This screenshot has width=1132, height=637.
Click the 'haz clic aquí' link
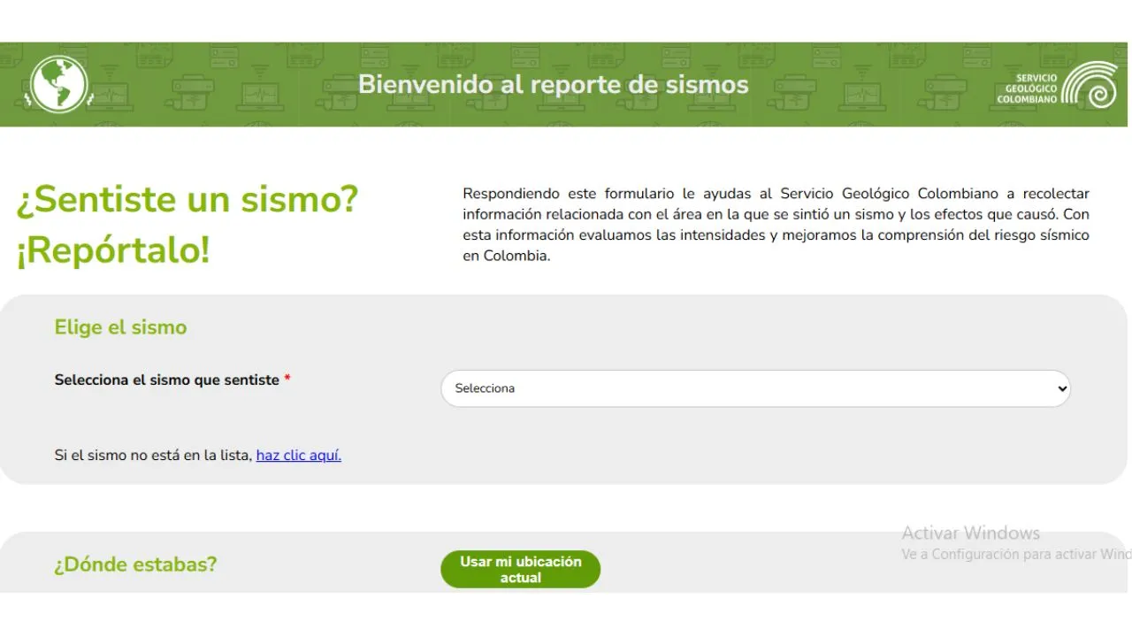[x=299, y=456]
